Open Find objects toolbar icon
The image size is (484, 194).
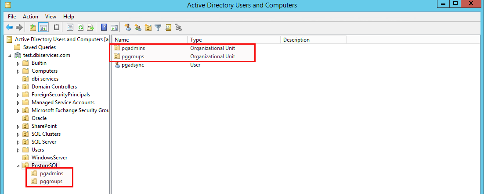point(168,28)
